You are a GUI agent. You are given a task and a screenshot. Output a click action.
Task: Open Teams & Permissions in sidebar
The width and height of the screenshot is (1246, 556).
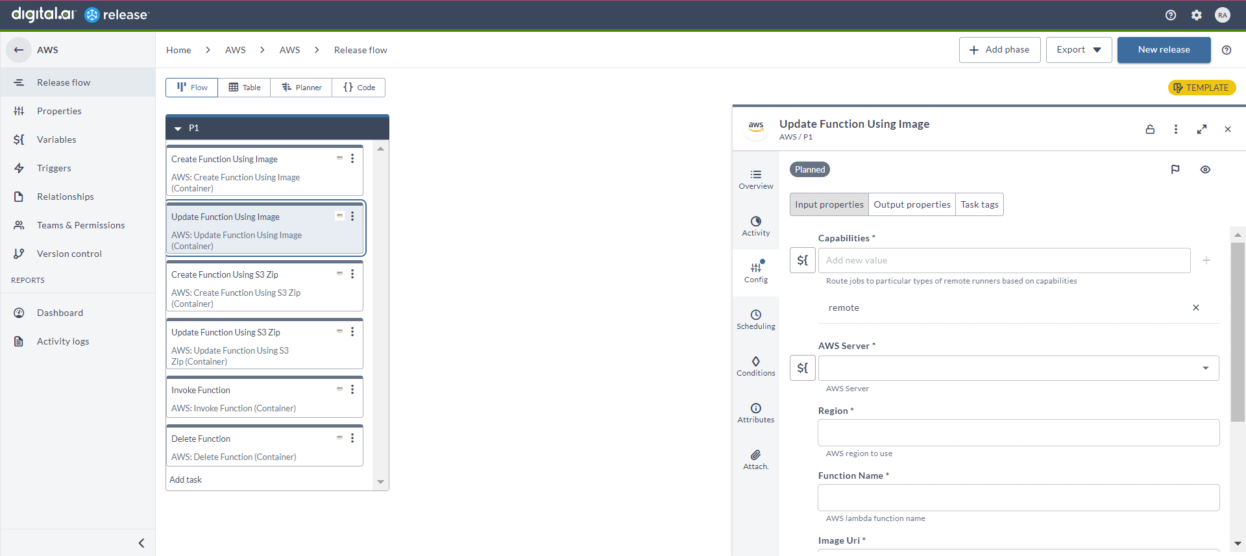pyautogui.click(x=78, y=225)
